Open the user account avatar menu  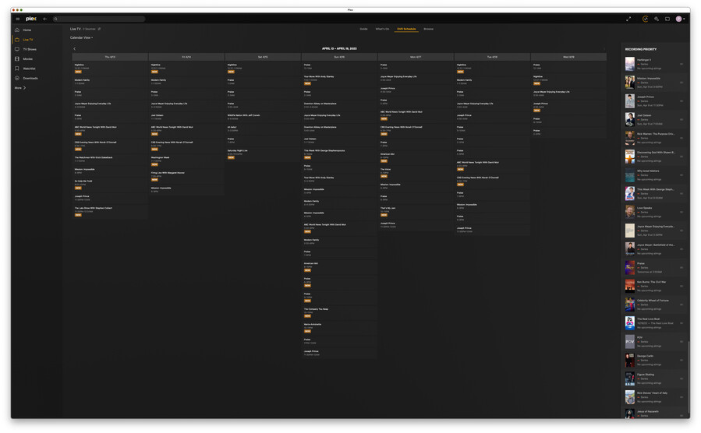tap(680, 19)
